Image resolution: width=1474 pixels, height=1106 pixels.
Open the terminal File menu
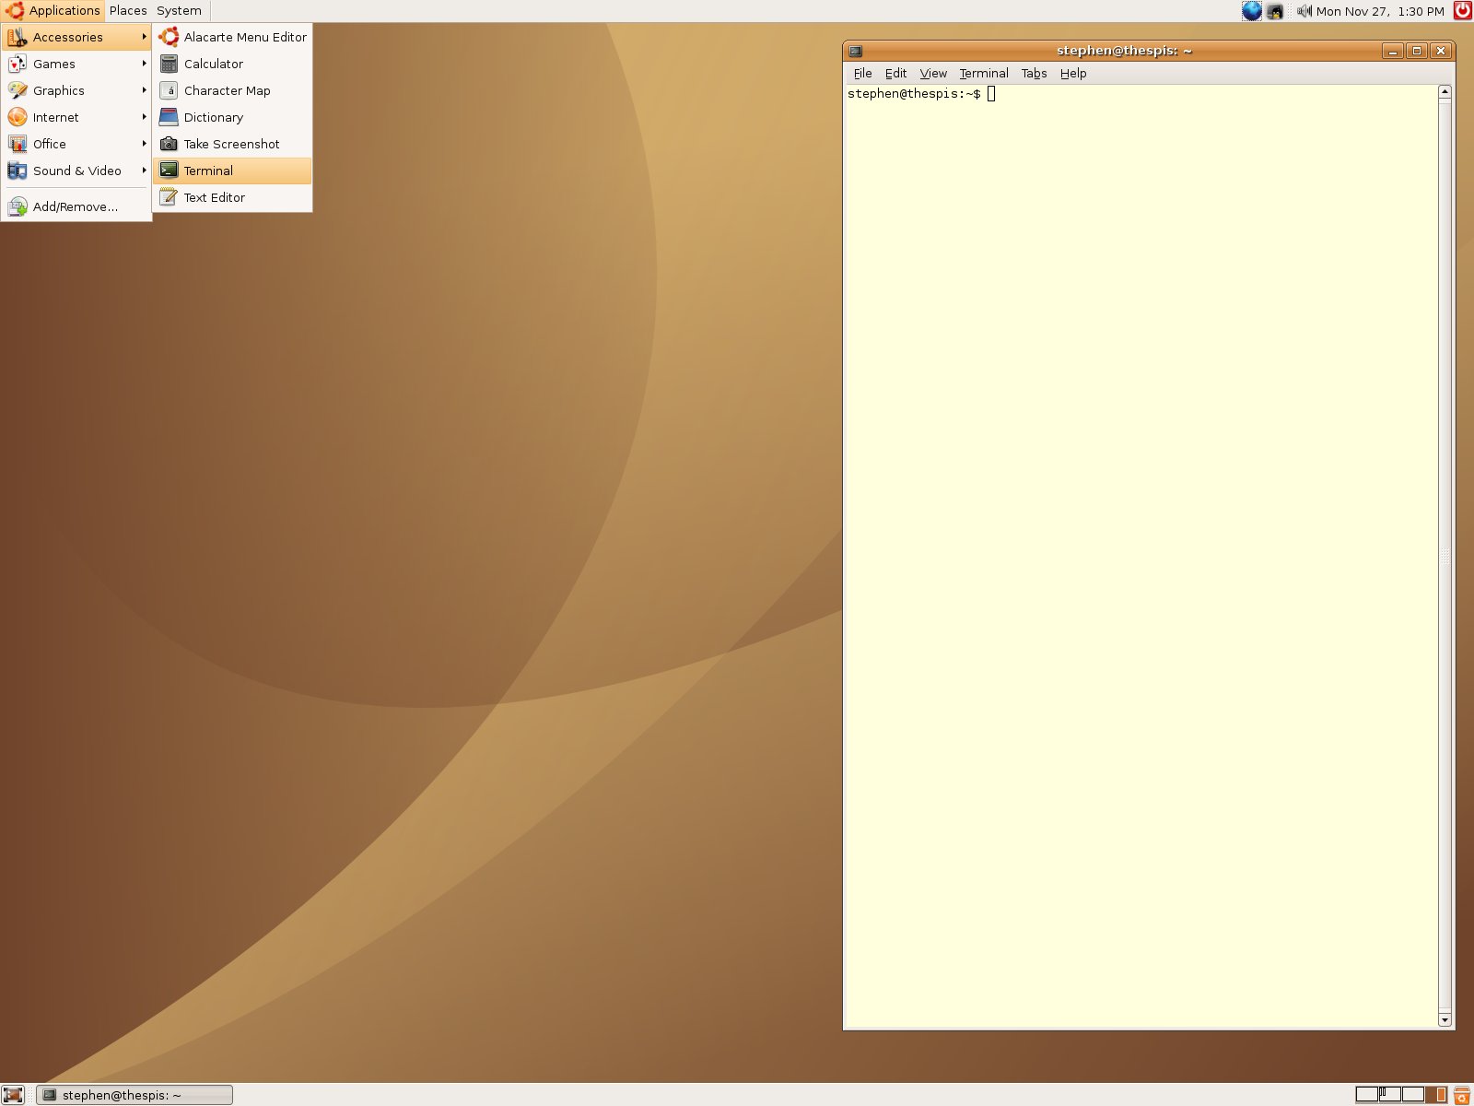[862, 74]
